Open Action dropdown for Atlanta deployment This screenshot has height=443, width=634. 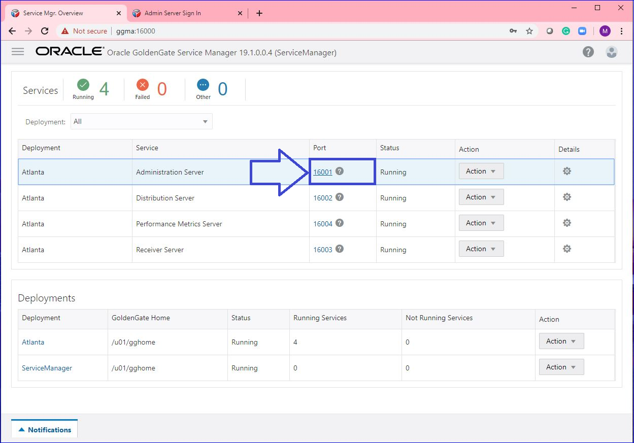pyautogui.click(x=561, y=341)
